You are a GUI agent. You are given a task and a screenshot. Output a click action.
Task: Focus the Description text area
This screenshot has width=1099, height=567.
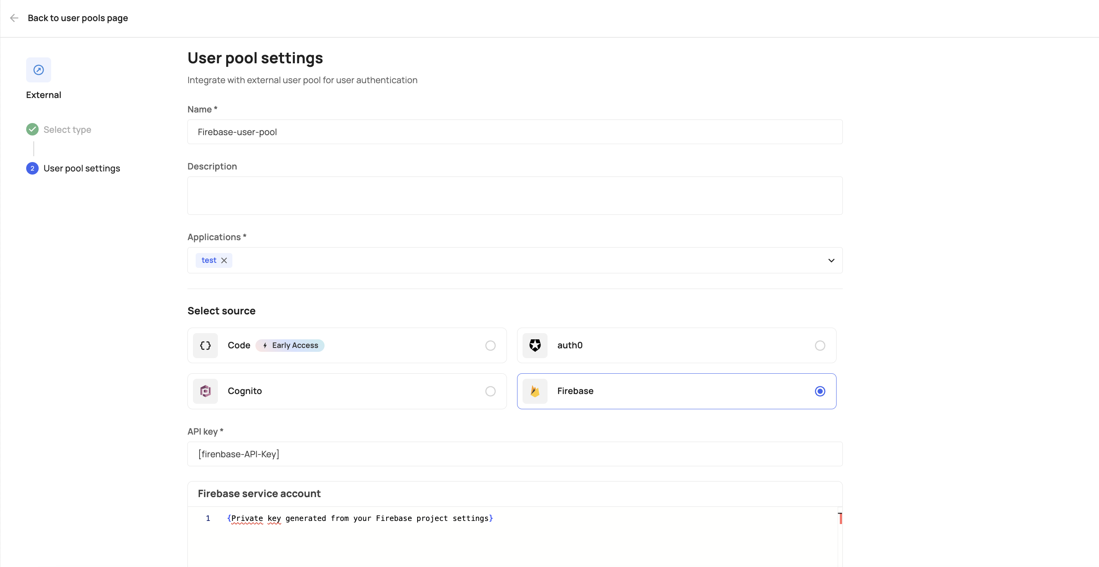514,196
